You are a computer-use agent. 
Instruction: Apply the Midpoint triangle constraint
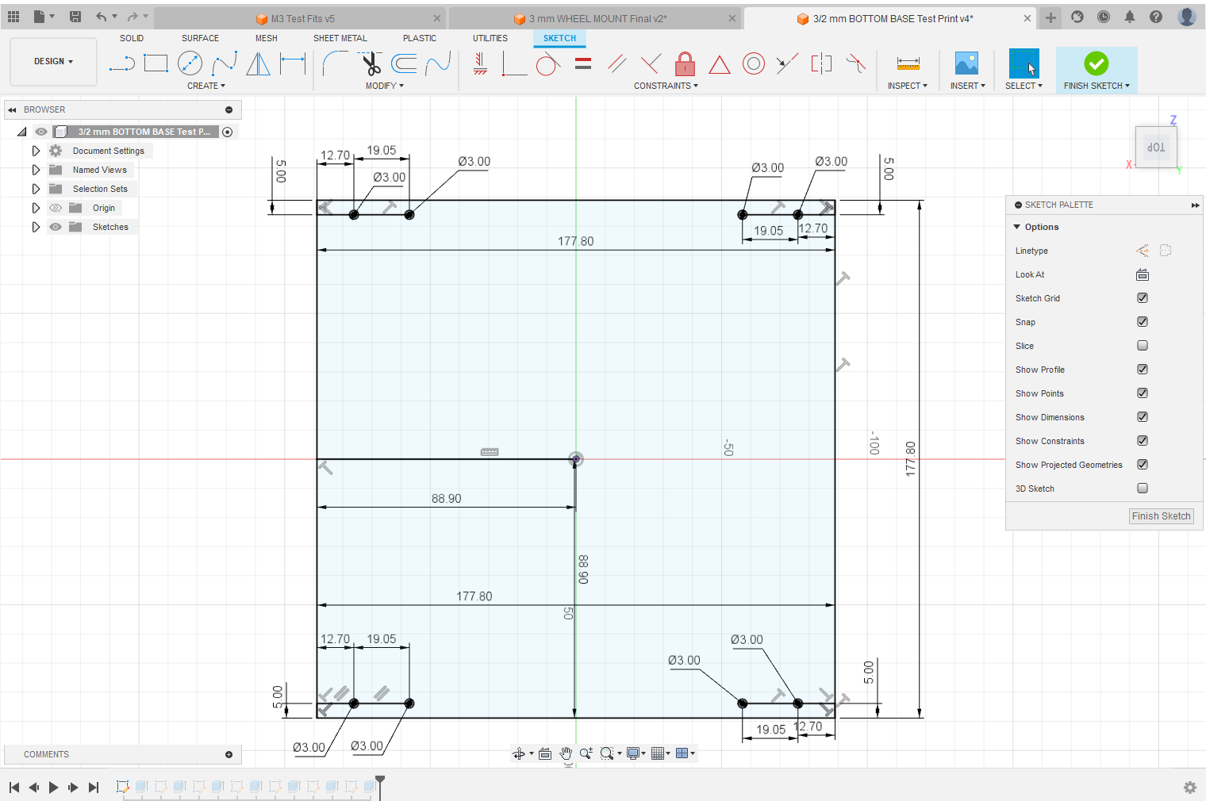click(720, 64)
